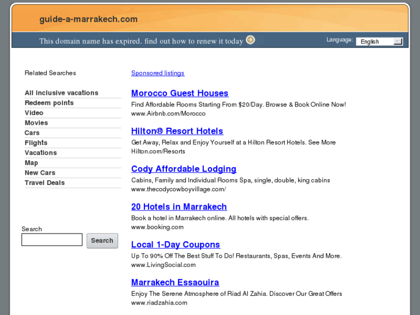420x315 pixels.
Task: Click the expired domain renewal notice text
Action: (x=141, y=41)
